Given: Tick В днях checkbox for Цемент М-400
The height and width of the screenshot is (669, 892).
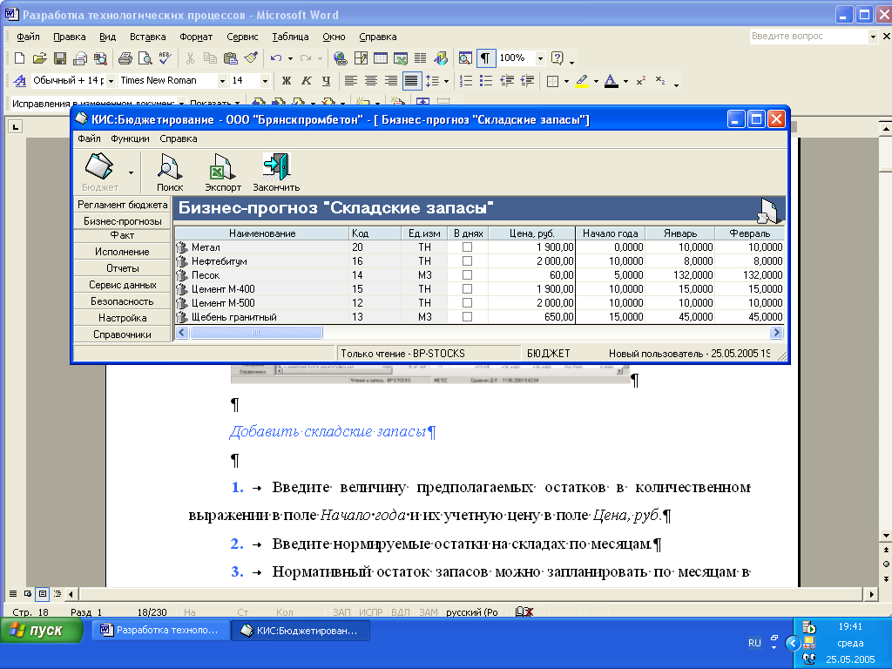Looking at the screenshot, I should (x=467, y=289).
